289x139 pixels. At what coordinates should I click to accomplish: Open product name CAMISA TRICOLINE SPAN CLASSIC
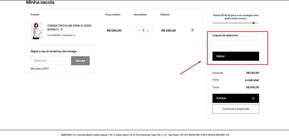coord(69,28)
